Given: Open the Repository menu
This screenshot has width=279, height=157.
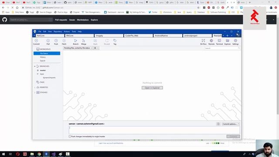Looking at the screenshot, I should click(58, 31).
